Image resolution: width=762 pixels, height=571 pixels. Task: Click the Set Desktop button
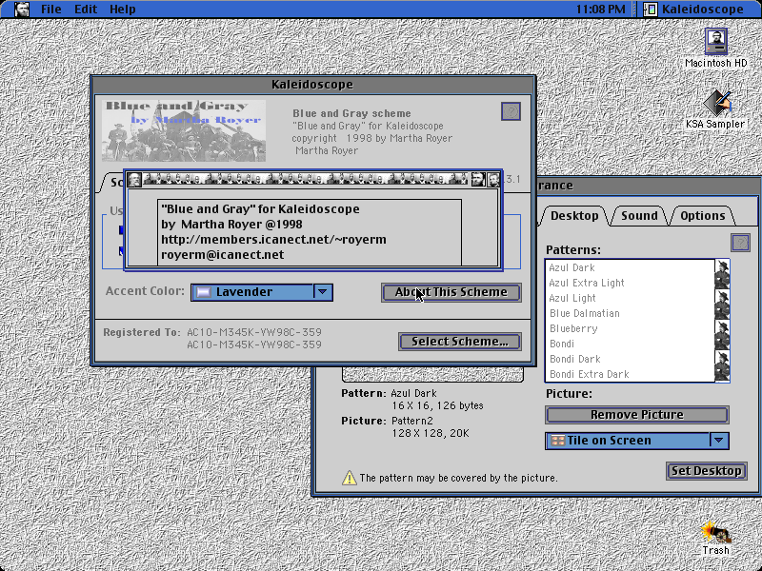[x=707, y=470]
